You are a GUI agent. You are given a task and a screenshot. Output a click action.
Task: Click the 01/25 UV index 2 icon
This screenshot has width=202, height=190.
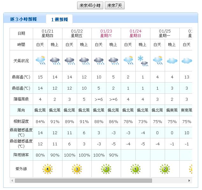click(x=165, y=169)
